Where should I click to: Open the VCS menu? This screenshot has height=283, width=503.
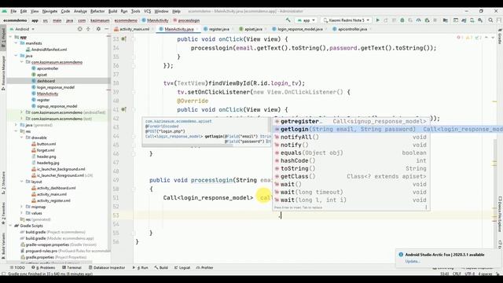pos(147,11)
